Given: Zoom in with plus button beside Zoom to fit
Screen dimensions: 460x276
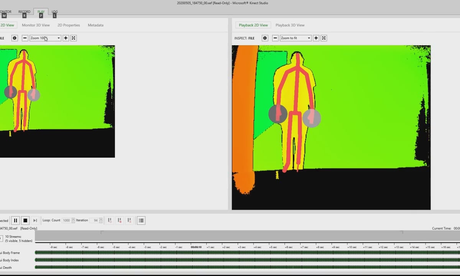Looking at the screenshot, I should 316,38.
